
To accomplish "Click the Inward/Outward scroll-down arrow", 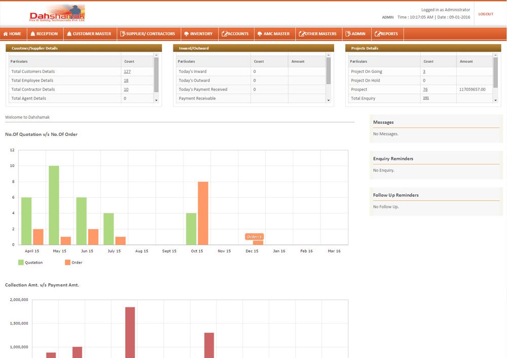I will [329, 100].
